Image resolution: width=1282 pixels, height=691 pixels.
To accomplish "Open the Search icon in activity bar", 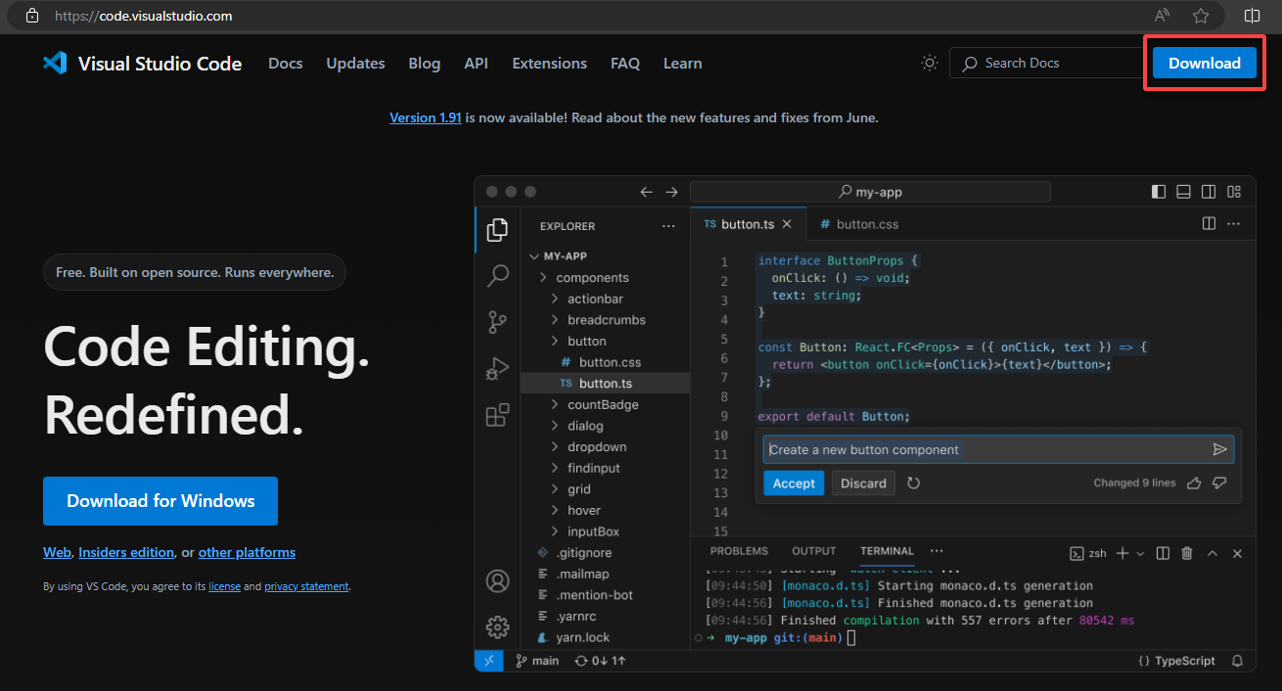I will (497, 276).
